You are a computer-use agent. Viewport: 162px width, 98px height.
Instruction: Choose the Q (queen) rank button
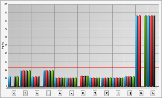click(x=130, y=93)
